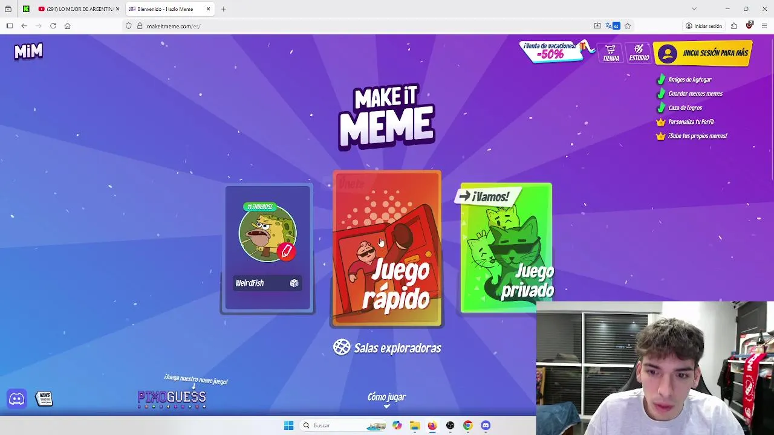Click the red edit avatar pencil icon
Screen dimensions: 774x435
pyautogui.click(x=287, y=251)
